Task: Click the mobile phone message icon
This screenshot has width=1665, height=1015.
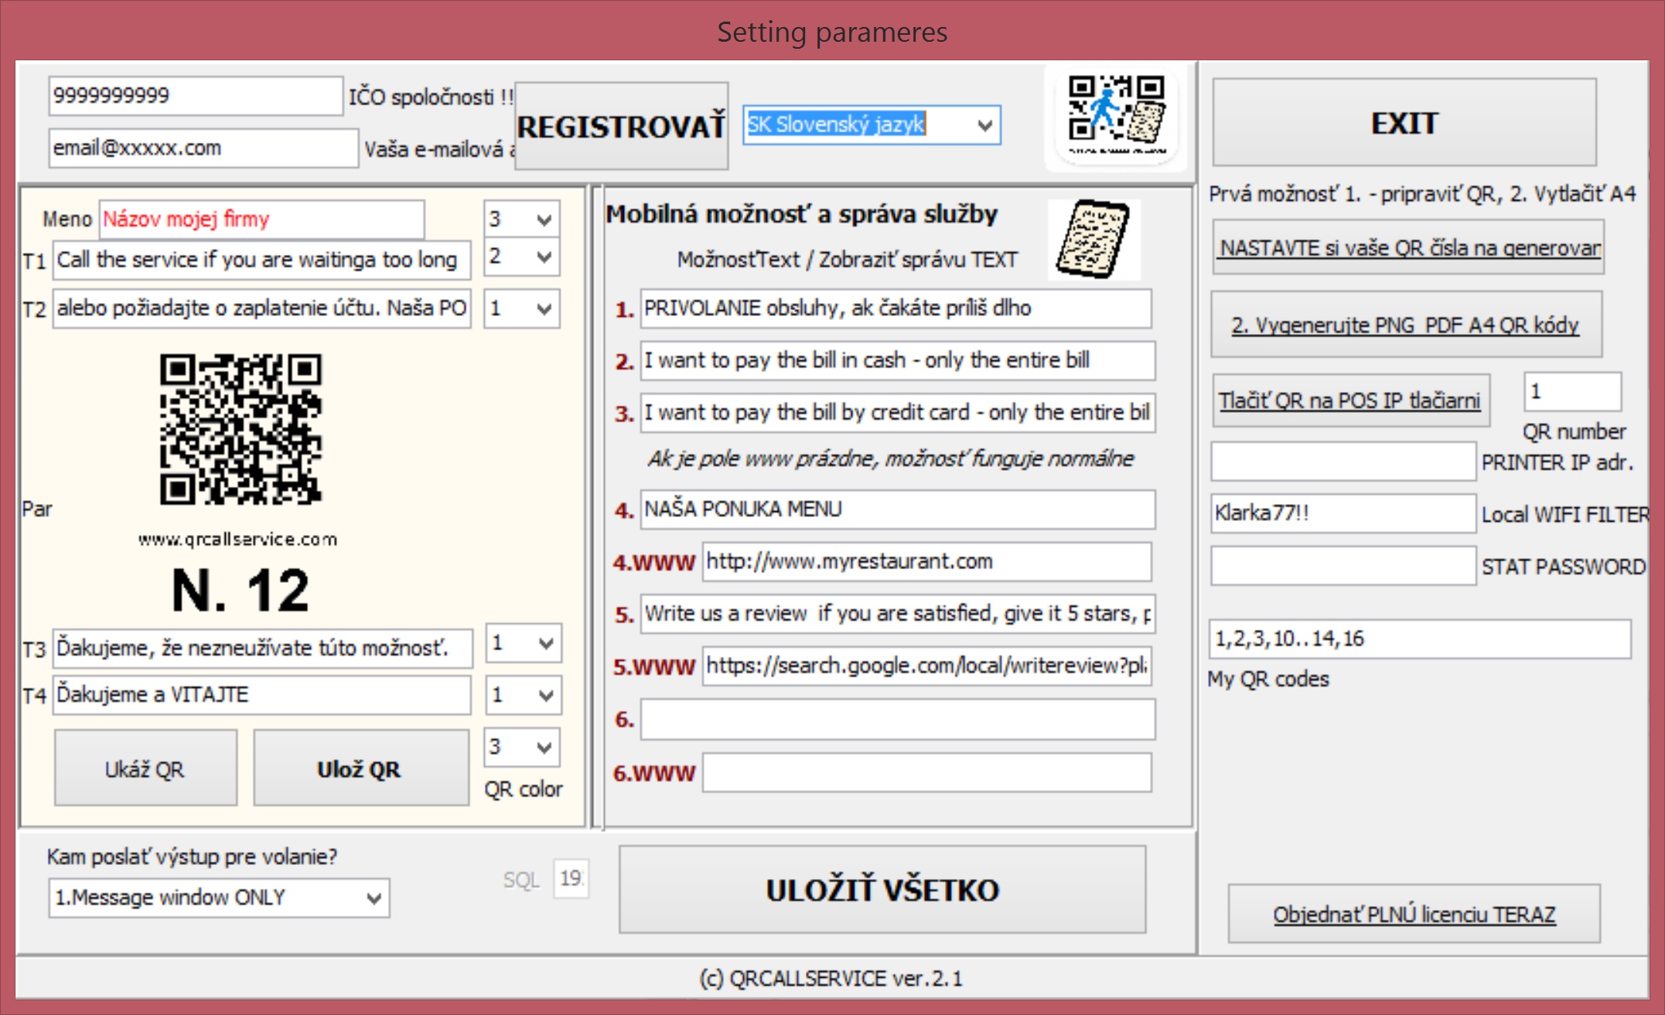Action: (1094, 238)
